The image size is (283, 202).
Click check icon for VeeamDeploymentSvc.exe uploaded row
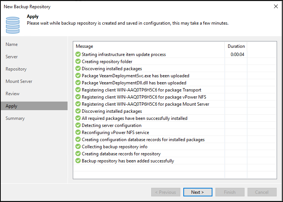coord(78,76)
